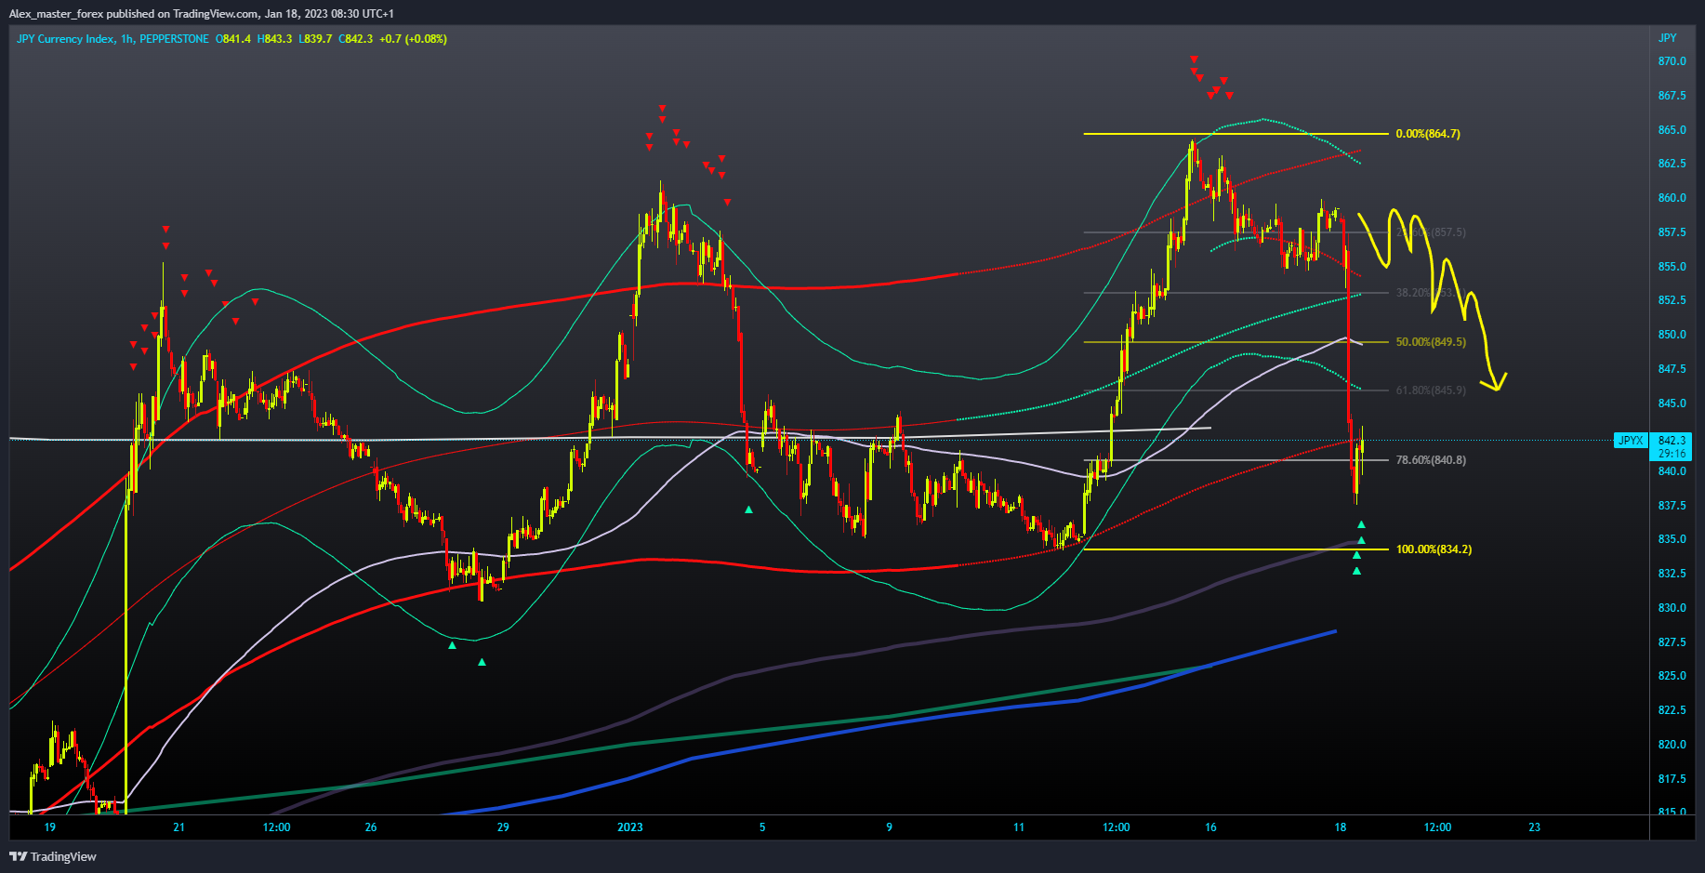Click the 845.0 price axis label
1705x873 pixels.
coord(1672,403)
